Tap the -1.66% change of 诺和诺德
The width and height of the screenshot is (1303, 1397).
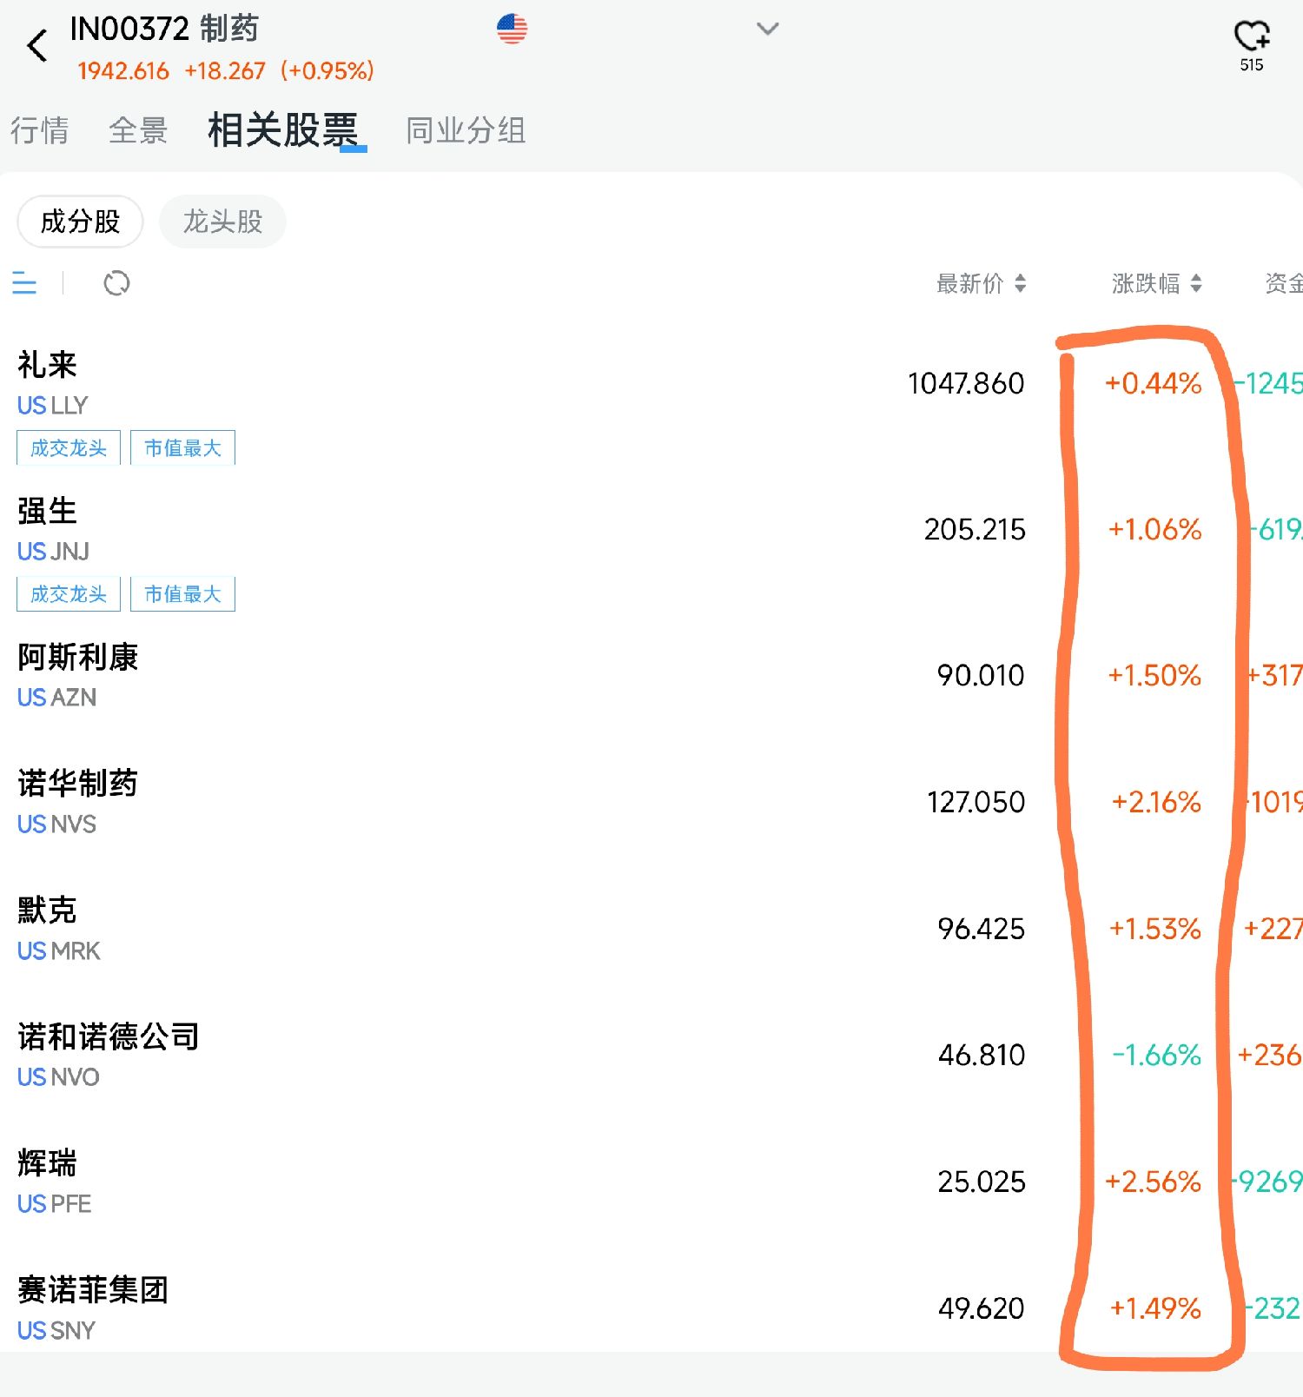[x=1157, y=1055]
